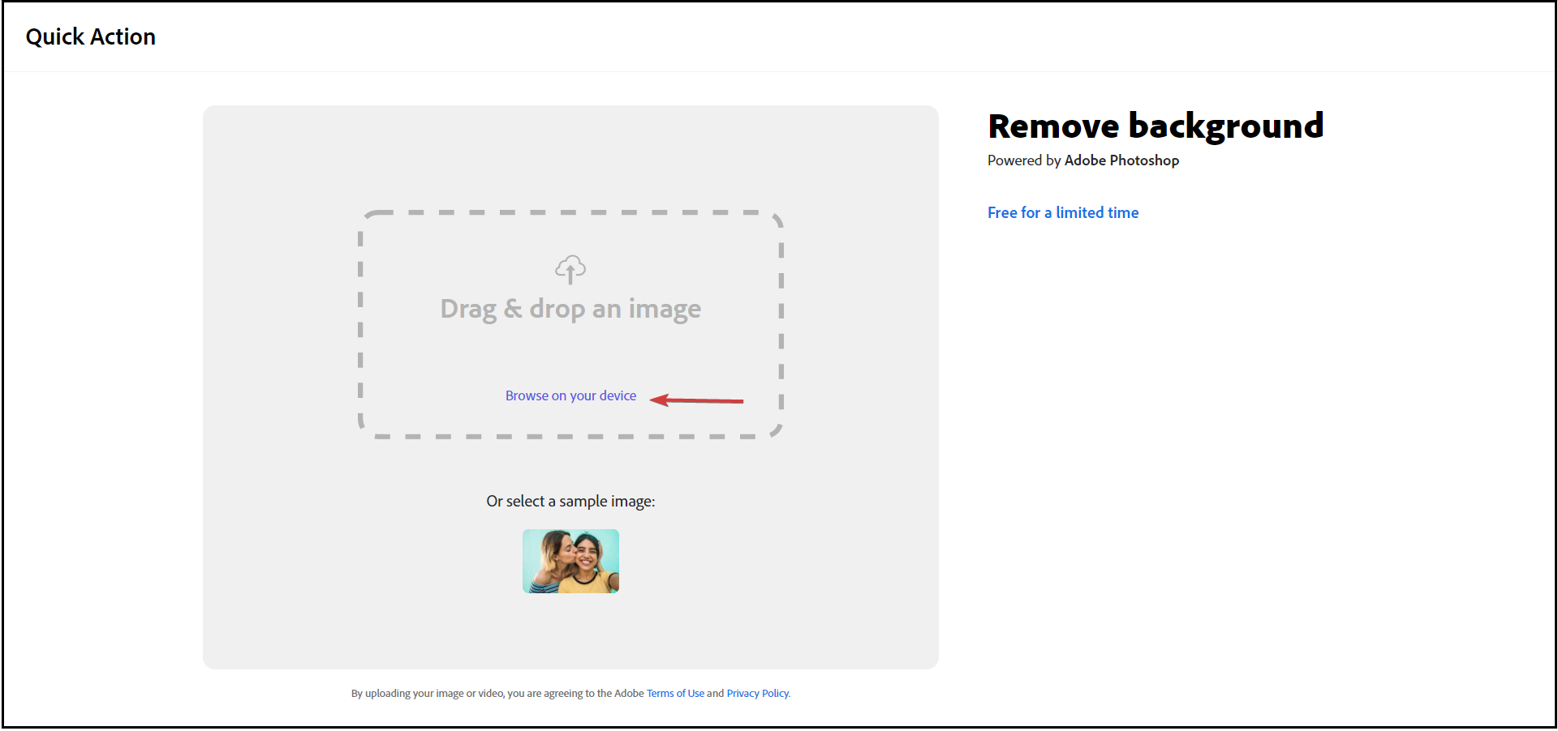The height and width of the screenshot is (731, 1558).
Task: Click the Free for a limited time link
Action: (1063, 212)
